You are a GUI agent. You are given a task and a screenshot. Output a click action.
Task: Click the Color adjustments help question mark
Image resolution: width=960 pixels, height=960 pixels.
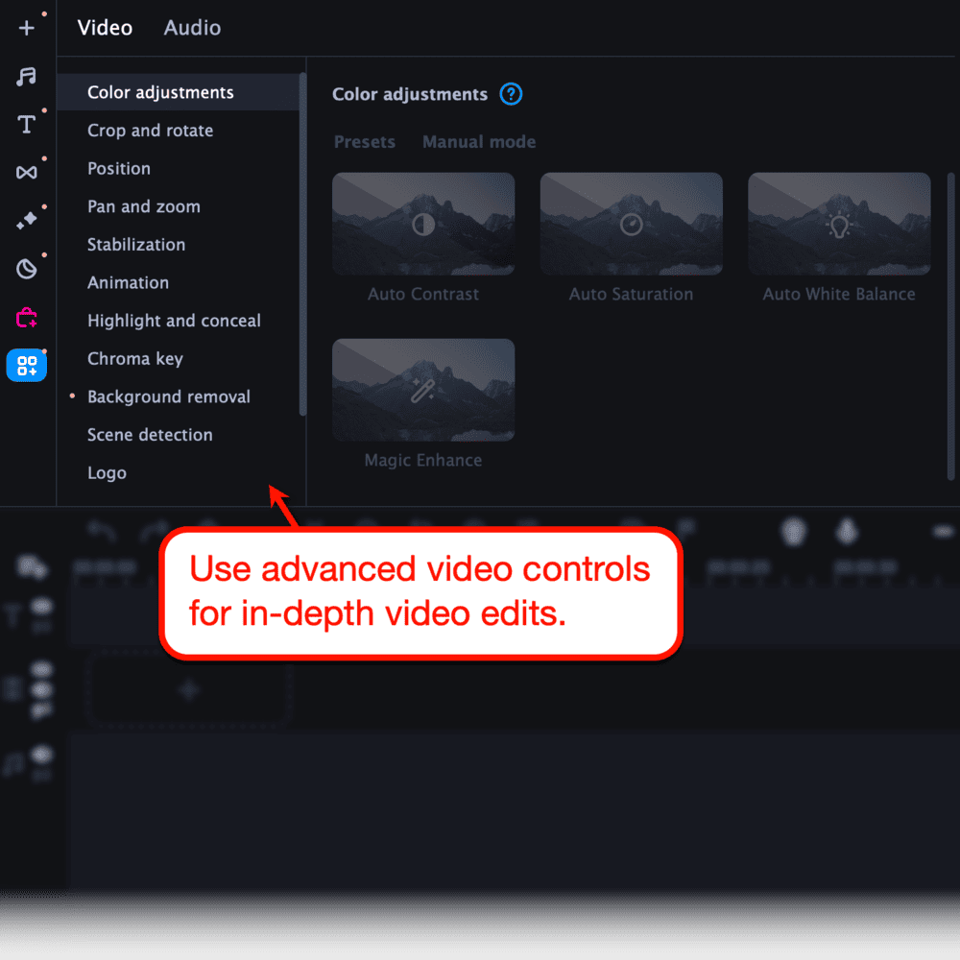point(512,94)
